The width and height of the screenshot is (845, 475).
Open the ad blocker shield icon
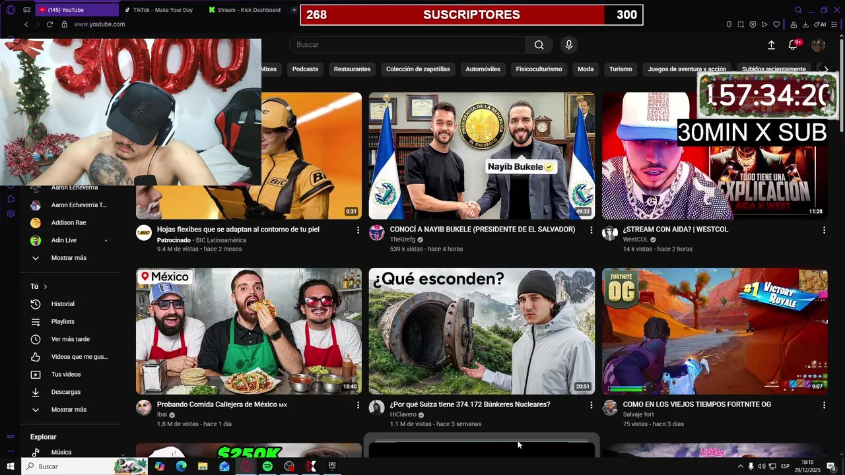[x=753, y=24]
